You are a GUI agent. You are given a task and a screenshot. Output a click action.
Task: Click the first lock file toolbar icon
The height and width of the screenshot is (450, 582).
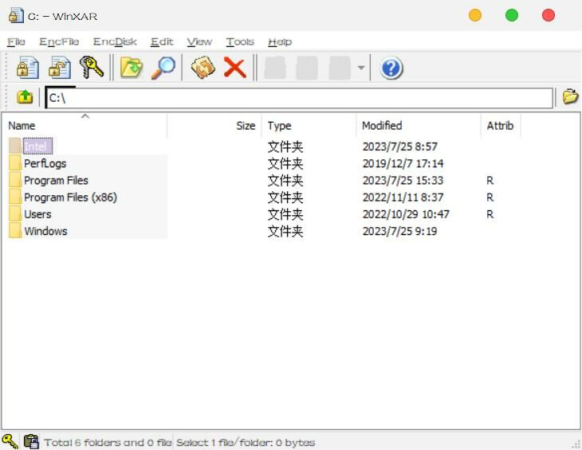click(27, 68)
